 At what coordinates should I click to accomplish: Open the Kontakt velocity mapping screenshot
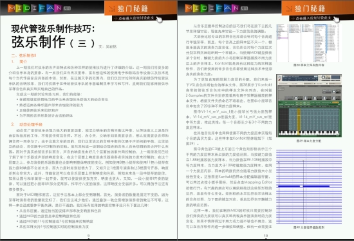tap(309, 106)
